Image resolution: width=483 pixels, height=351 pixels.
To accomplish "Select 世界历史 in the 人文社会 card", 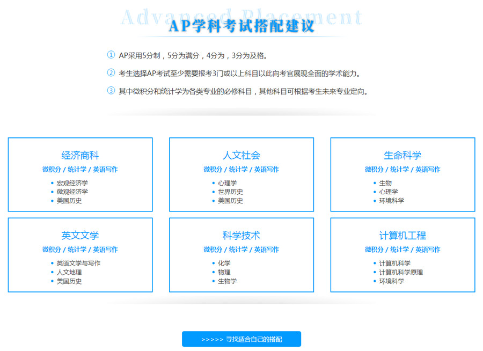I will (x=230, y=192).
